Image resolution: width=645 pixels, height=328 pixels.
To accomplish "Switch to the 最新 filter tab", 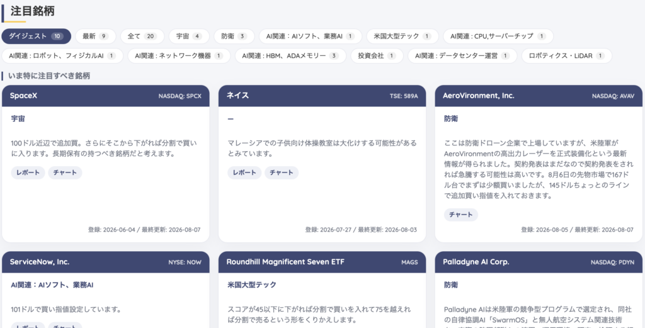I will pos(95,36).
